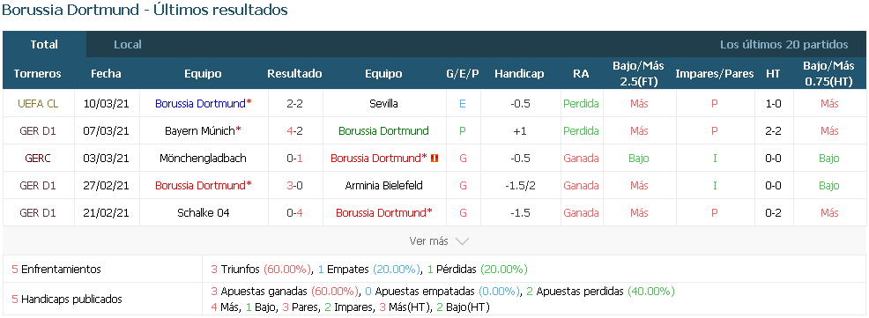
Task: Click the 4-2 match result
Action: point(294,131)
